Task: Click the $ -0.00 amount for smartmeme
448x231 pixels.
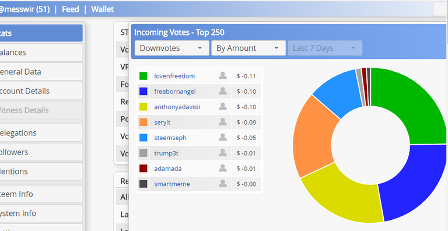Action: click(x=246, y=184)
